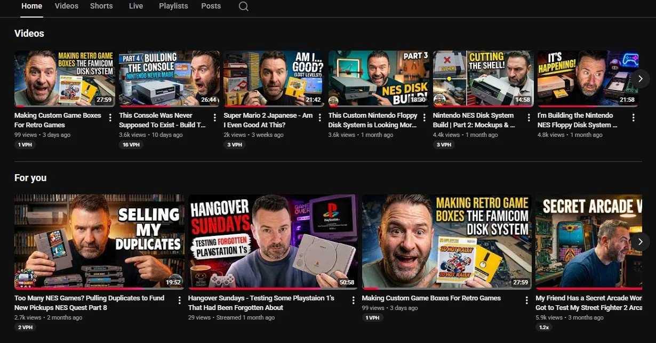Go to the Posts tab
Viewport: 656px width, 343px height.
coord(211,6)
